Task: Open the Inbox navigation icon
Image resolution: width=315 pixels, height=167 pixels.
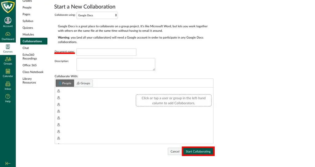Action: click(x=8, y=85)
